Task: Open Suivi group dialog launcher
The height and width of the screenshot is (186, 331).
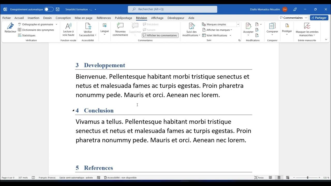Action: 239,40
